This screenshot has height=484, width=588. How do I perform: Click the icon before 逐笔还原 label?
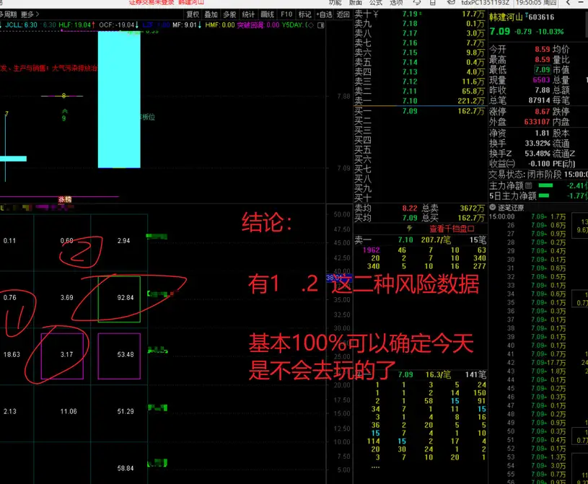click(x=492, y=207)
